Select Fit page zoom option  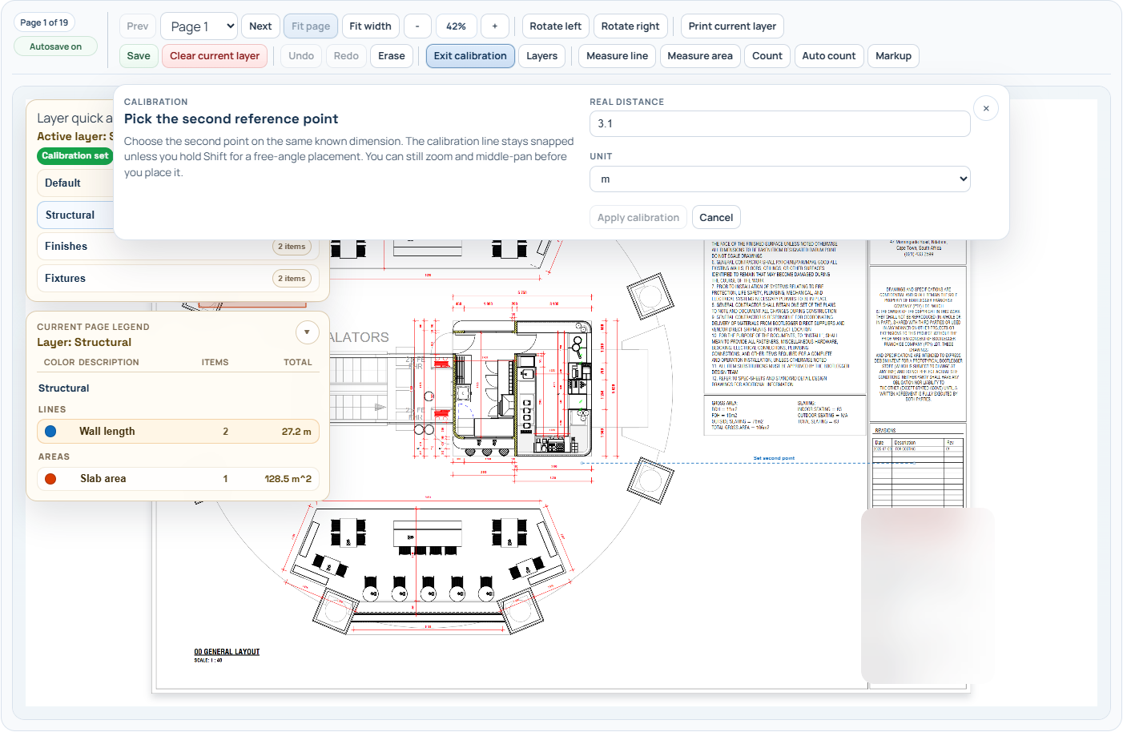click(x=311, y=26)
